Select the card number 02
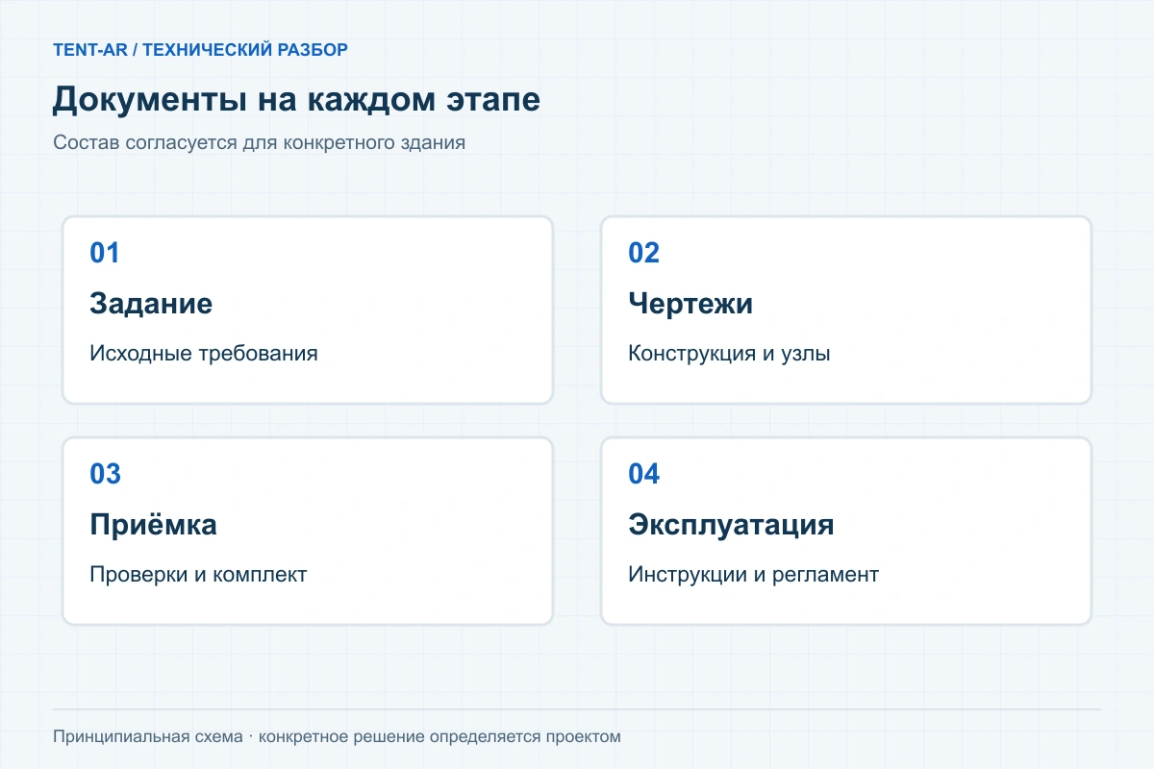The height and width of the screenshot is (769, 1154). click(x=643, y=253)
